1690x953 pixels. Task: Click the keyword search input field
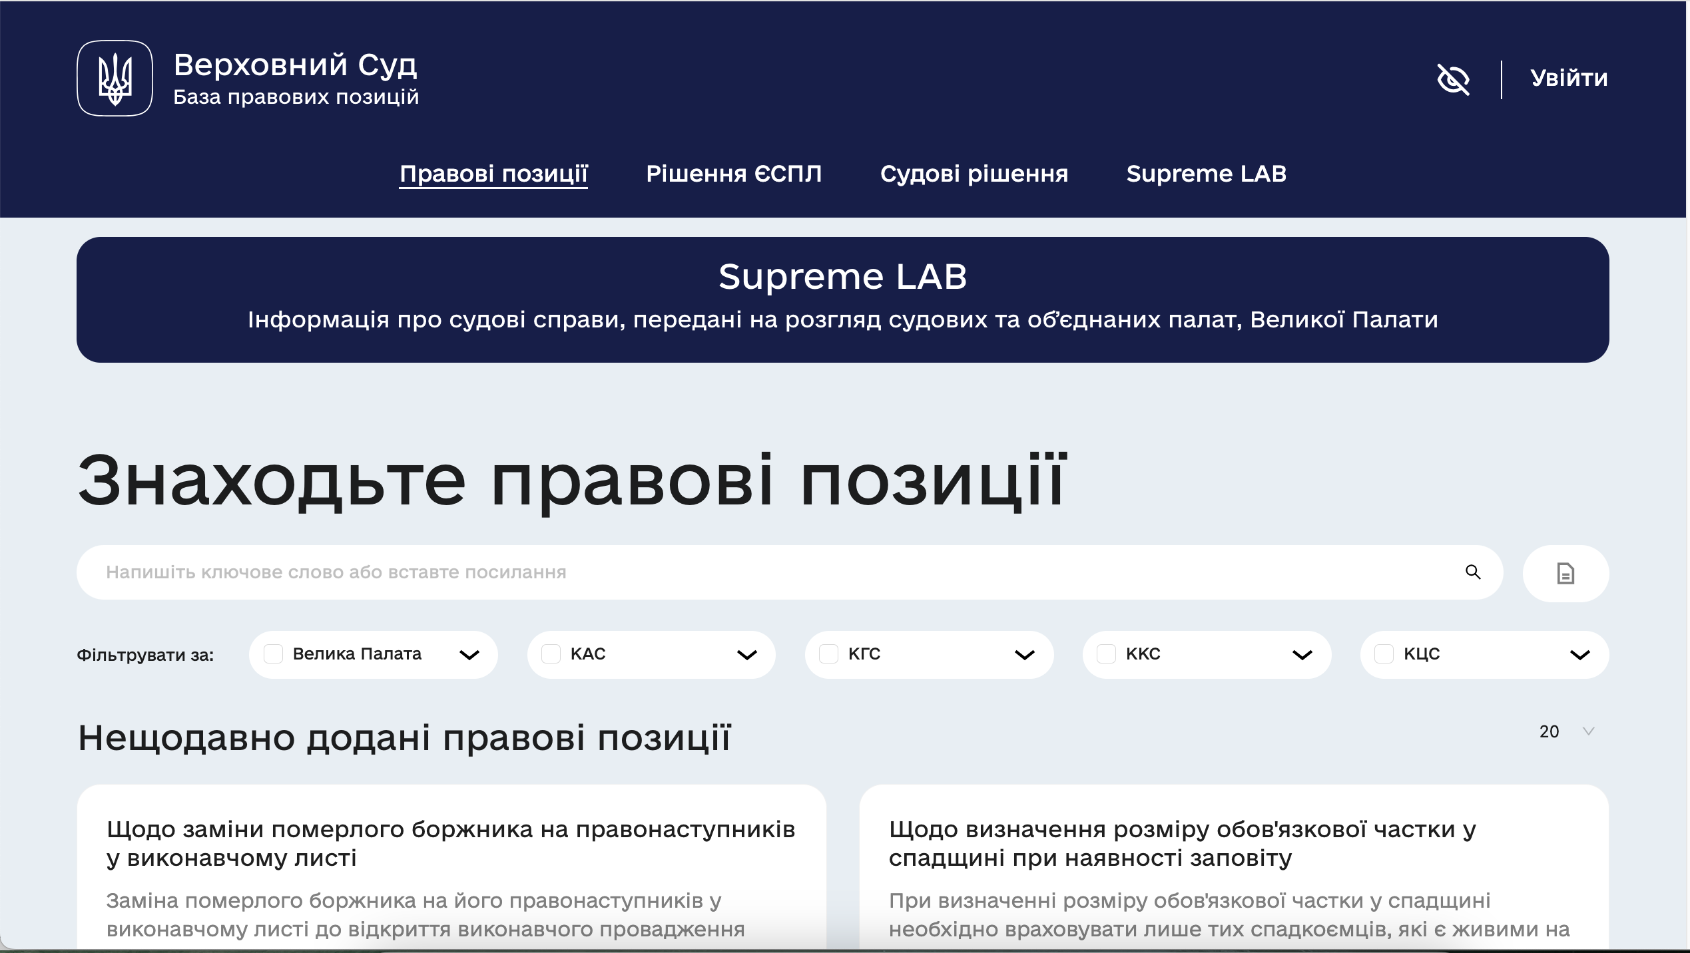pos(766,572)
